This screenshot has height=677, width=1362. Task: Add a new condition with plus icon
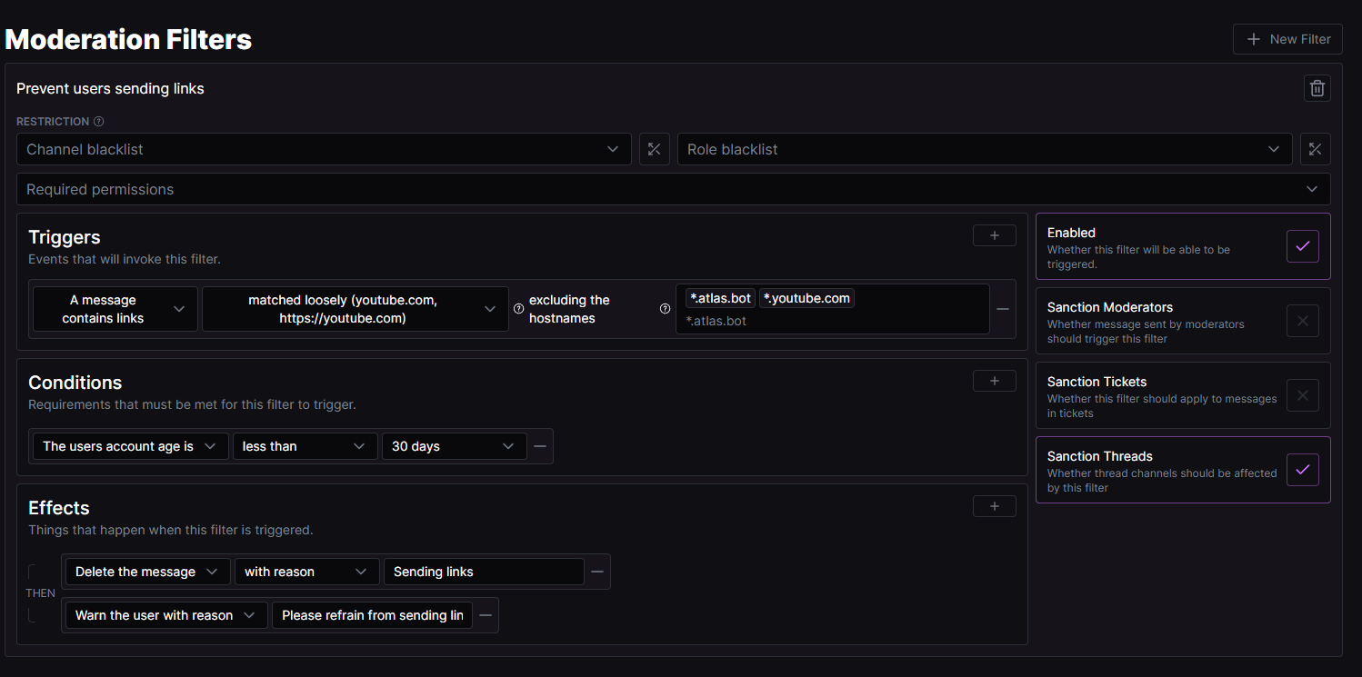tap(994, 381)
